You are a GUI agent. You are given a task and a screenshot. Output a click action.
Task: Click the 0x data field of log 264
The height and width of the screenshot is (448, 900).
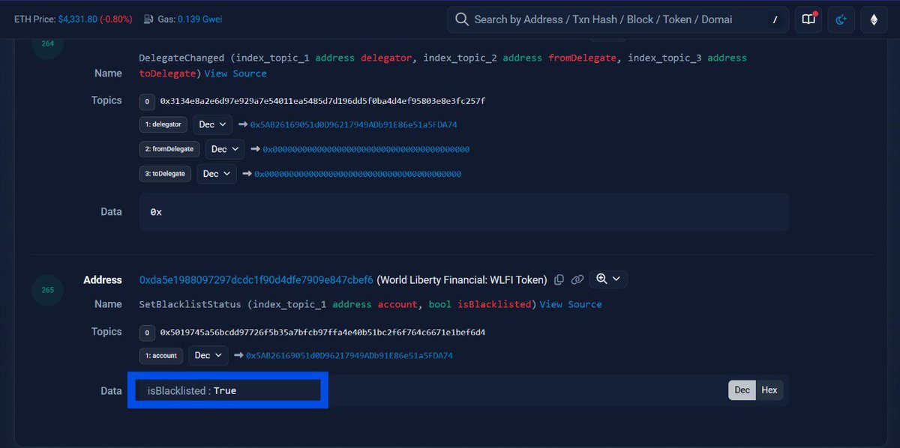[x=463, y=212]
